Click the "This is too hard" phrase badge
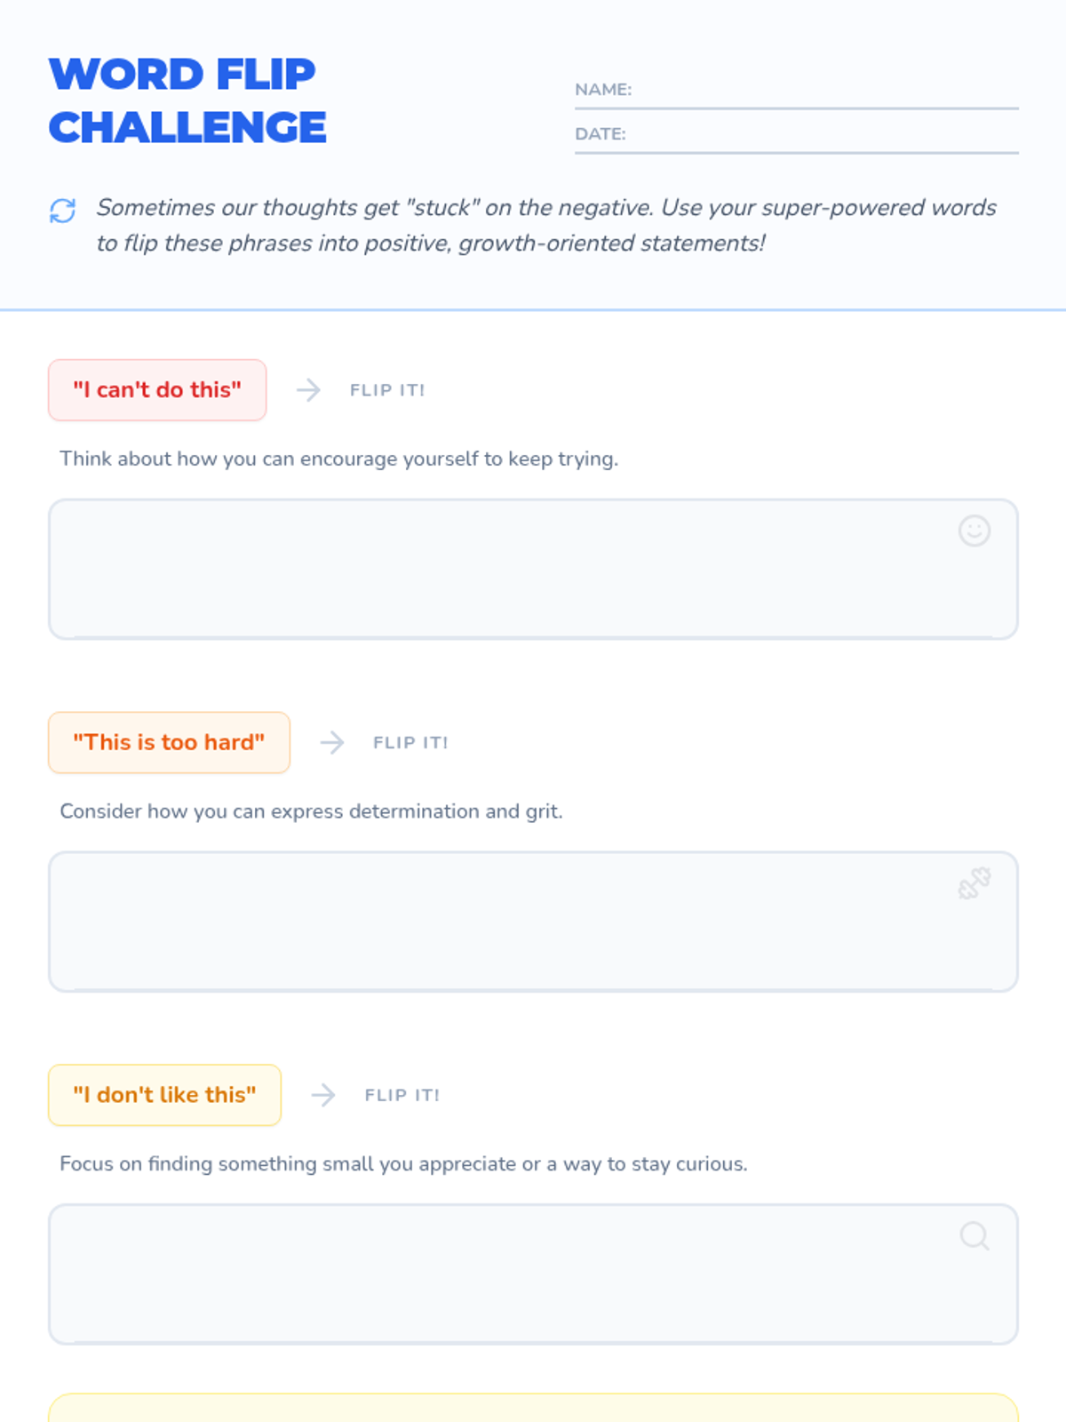The image size is (1066, 1422). (169, 743)
